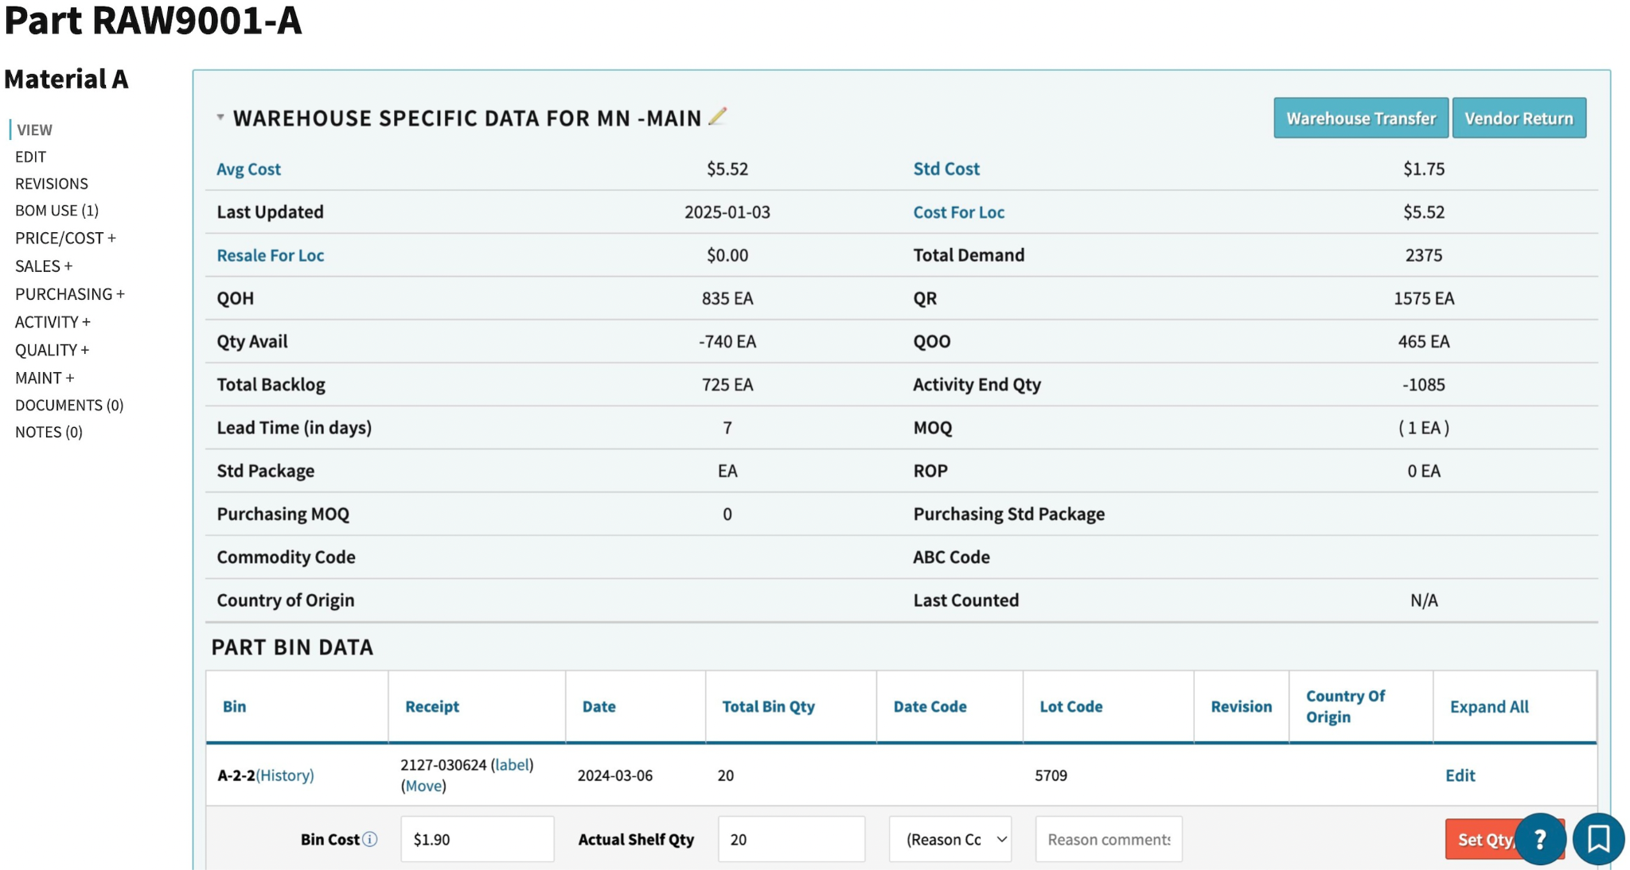Expand the PRICE/COST + menu
Viewport: 1630px width, 870px height.
point(65,239)
